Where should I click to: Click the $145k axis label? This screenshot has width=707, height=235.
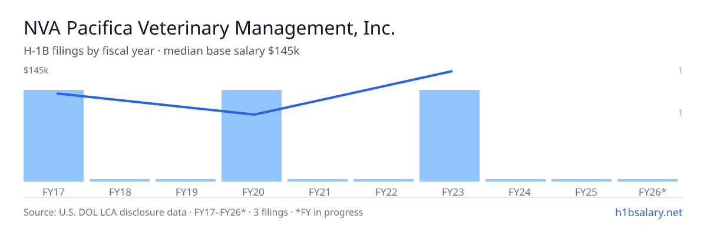[36, 70]
